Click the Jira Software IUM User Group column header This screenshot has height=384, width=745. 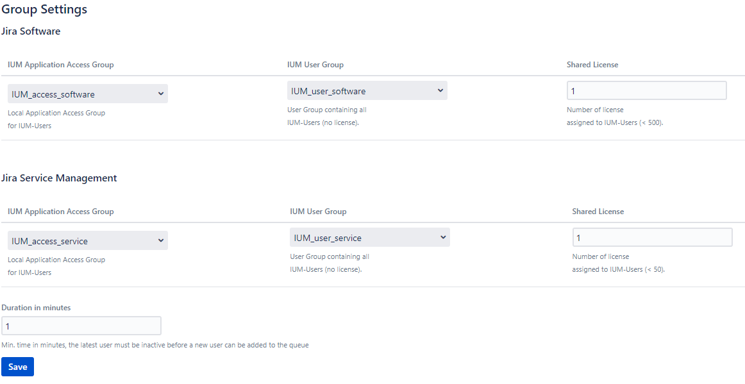315,65
